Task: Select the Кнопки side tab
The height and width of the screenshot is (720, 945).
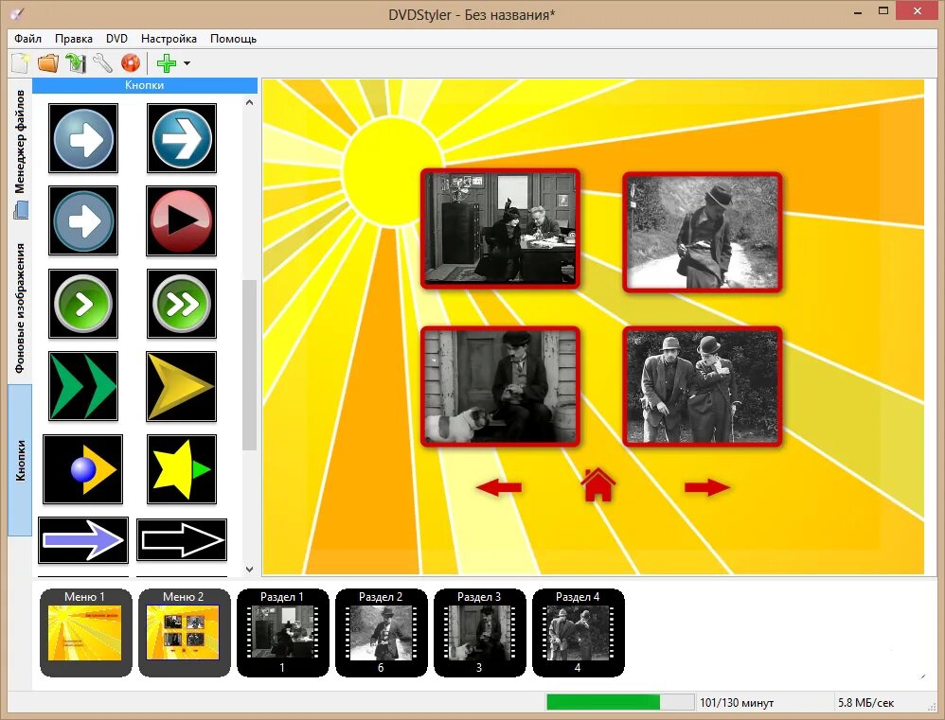Action: click(x=20, y=461)
